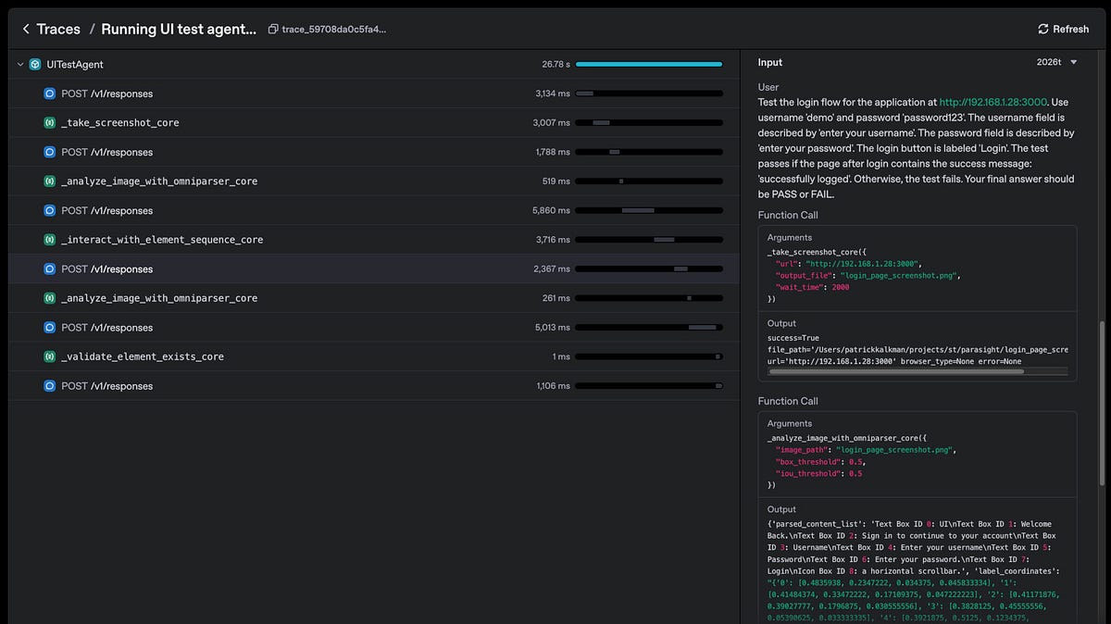Click icon of POST /v1/responses 1,106 ms row

click(x=49, y=385)
